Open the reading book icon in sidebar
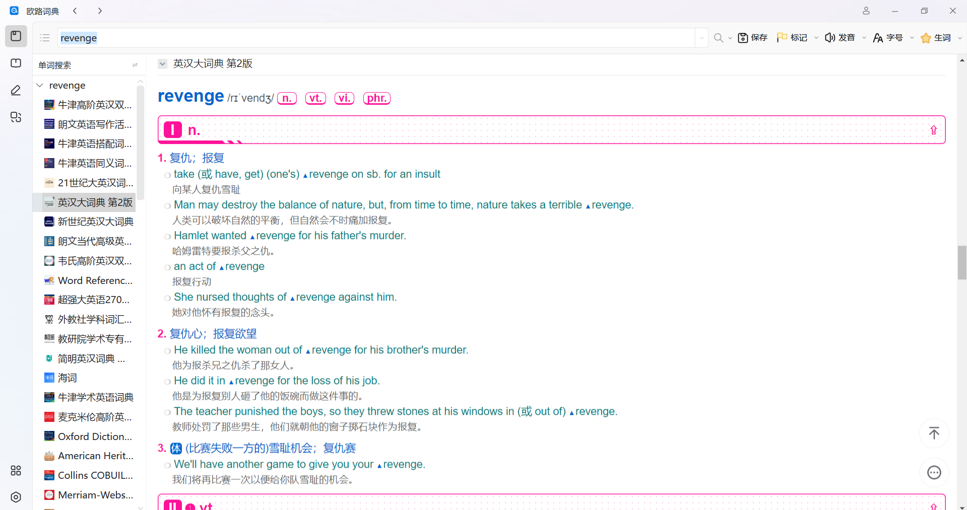 point(16,63)
